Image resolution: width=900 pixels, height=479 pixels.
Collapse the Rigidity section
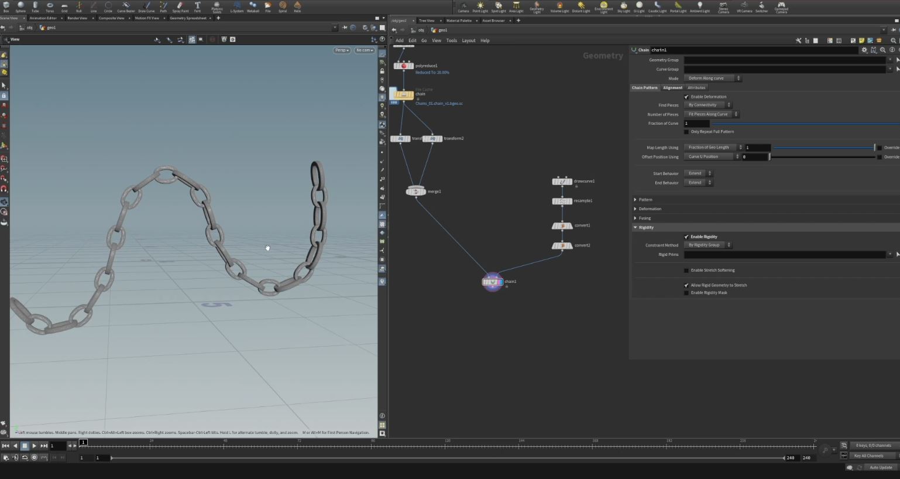(636, 227)
